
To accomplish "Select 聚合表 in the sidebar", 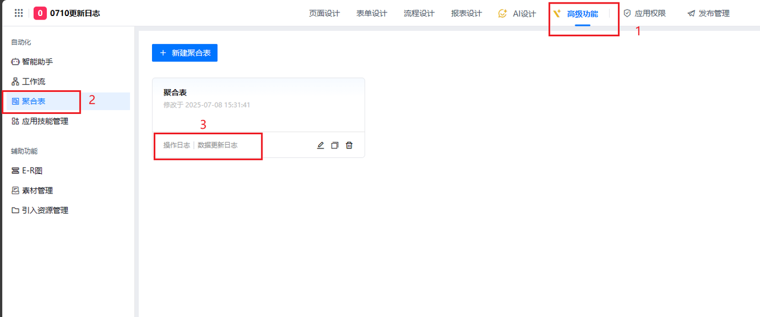I will tap(33, 102).
